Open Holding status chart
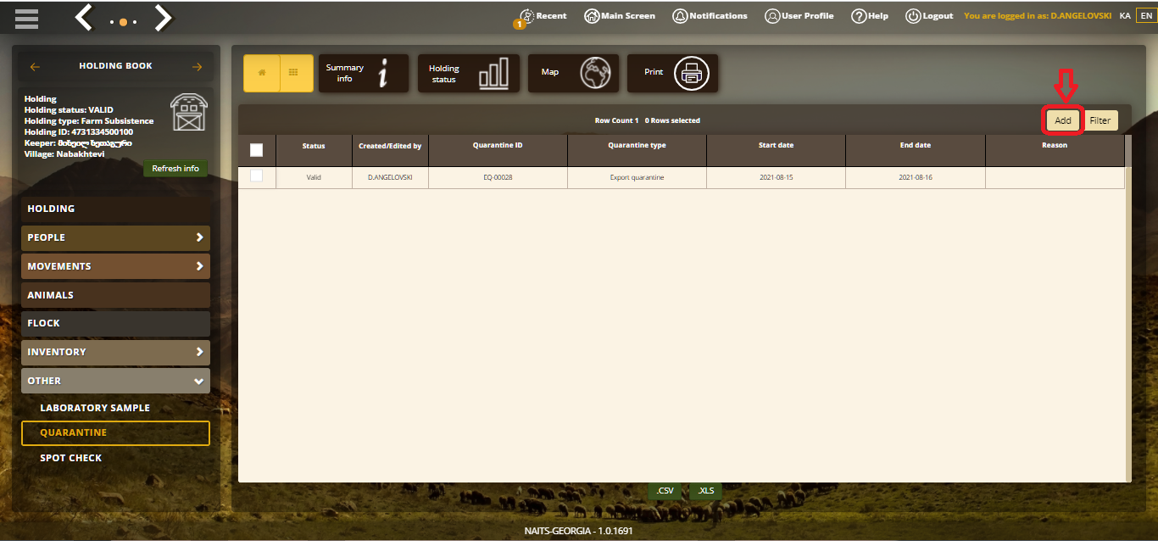Viewport: 1158px width, 541px height. tap(469, 73)
